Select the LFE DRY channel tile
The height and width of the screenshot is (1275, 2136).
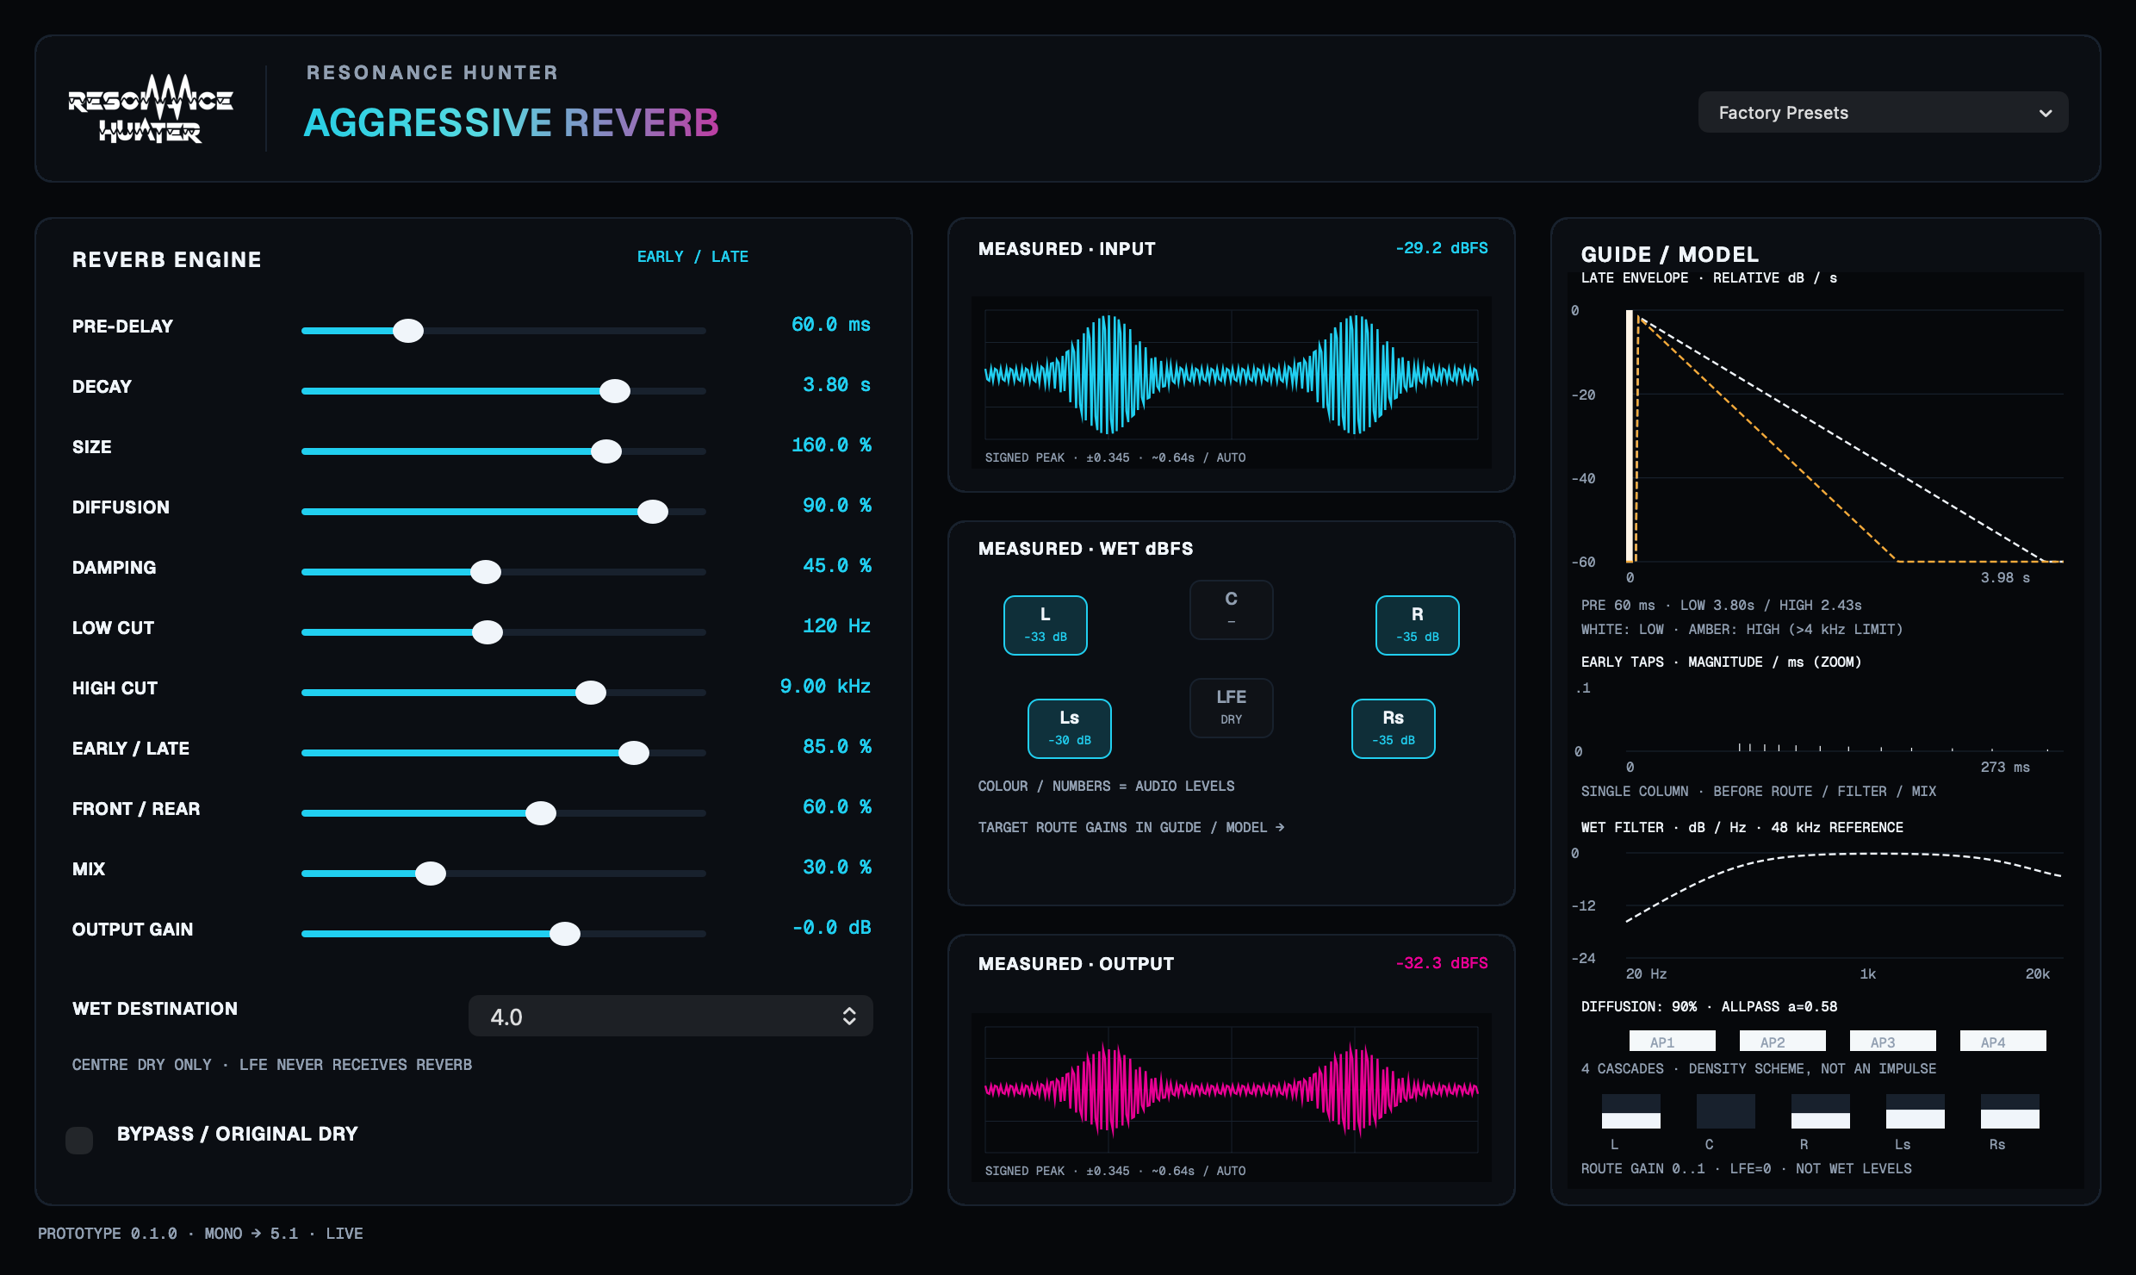(1232, 708)
